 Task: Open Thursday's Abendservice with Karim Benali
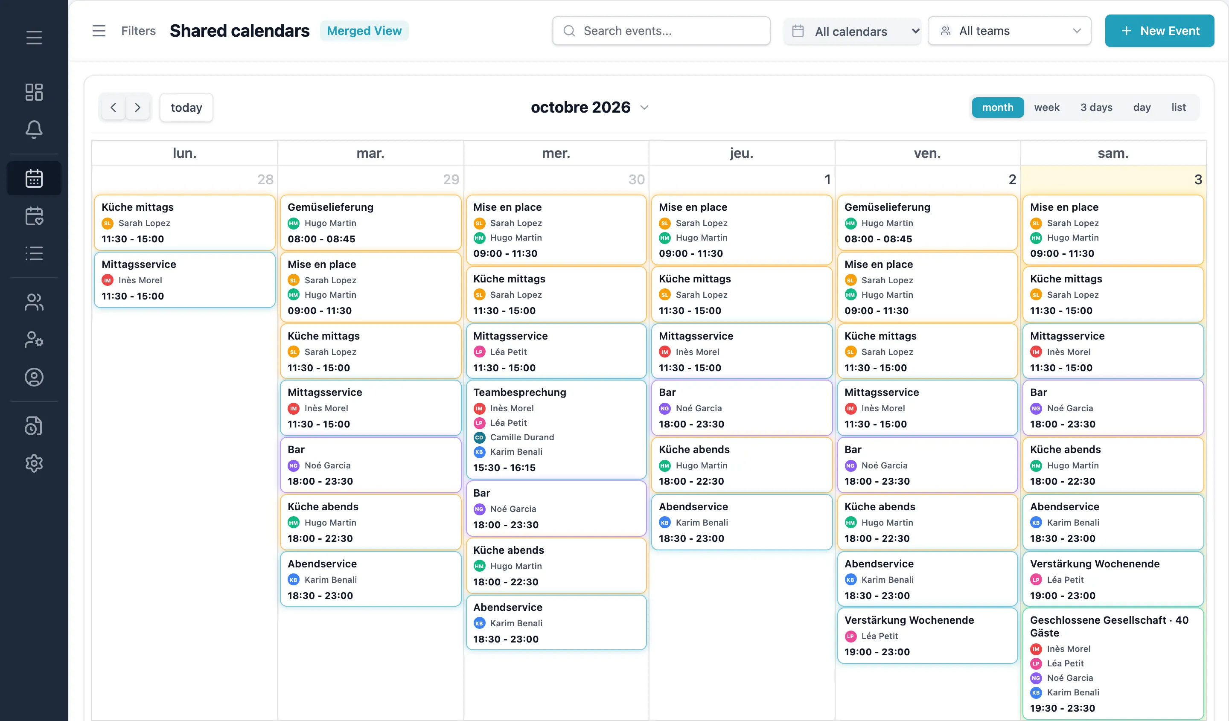[741, 522]
